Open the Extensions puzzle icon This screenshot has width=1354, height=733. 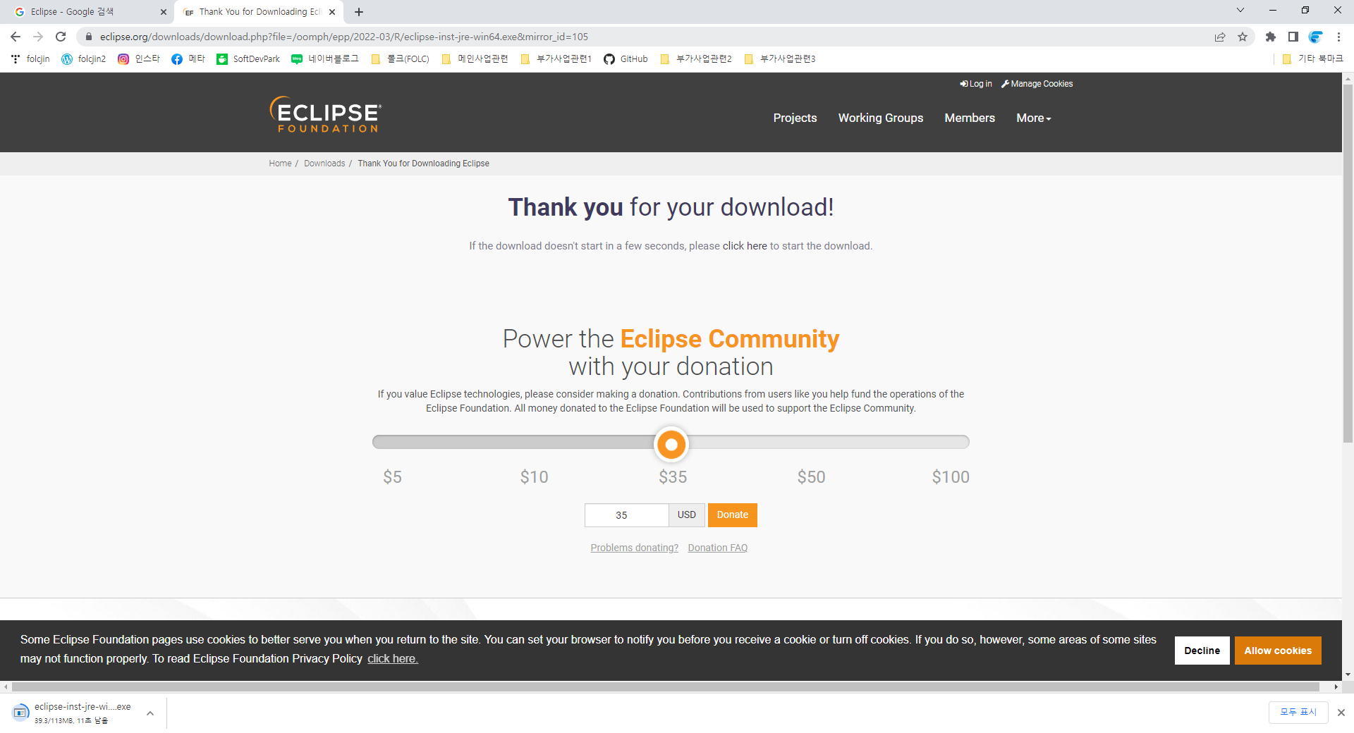click(x=1271, y=37)
